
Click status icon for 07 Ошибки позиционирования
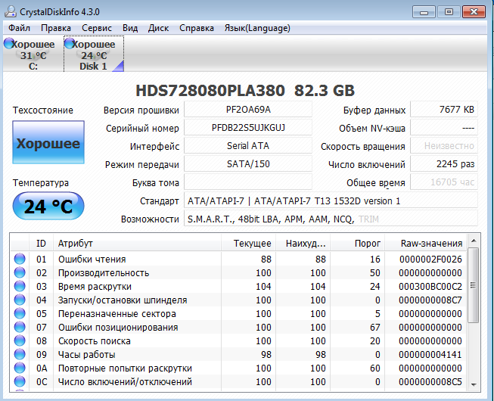pyautogui.click(x=20, y=327)
